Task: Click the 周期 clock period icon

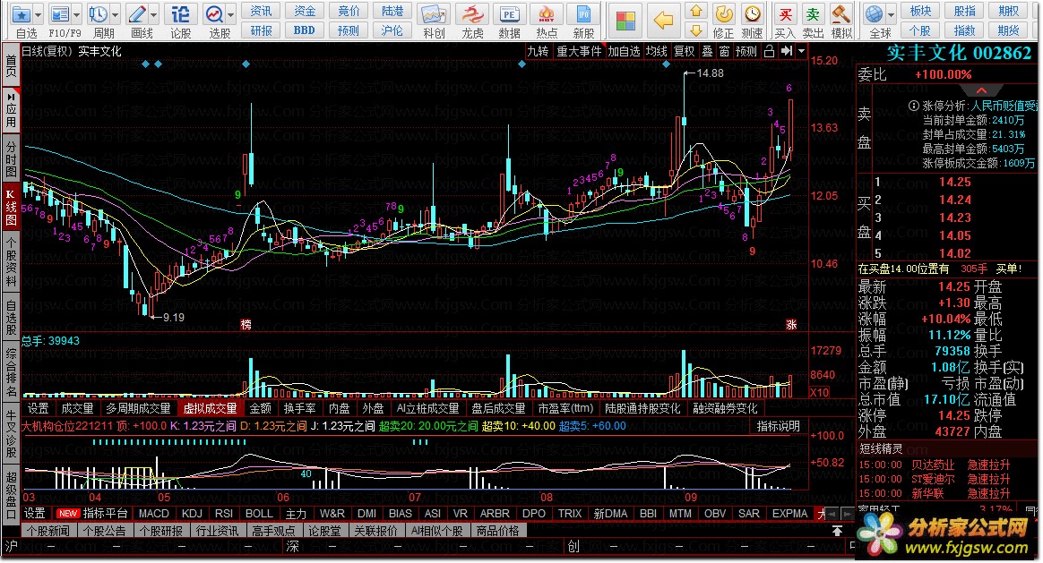Action: [98, 14]
